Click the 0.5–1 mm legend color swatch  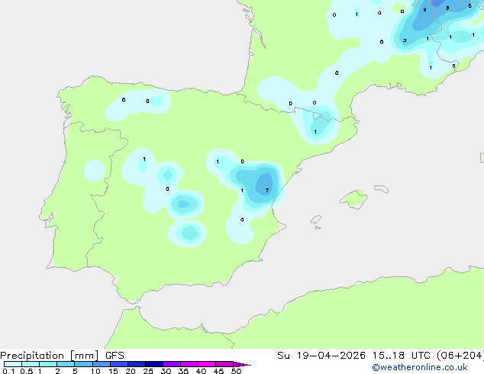pyautogui.click(x=31, y=364)
